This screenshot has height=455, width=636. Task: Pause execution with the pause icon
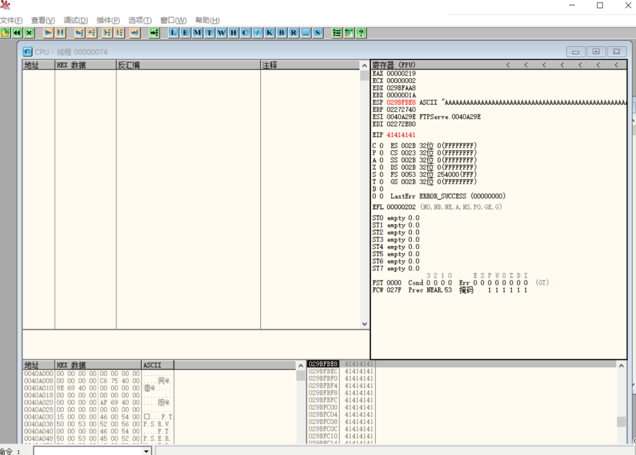coord(60,33)
